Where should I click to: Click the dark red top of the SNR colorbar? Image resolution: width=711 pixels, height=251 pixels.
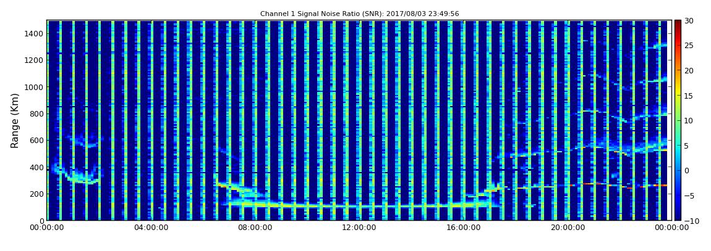[x=678, y=23]
